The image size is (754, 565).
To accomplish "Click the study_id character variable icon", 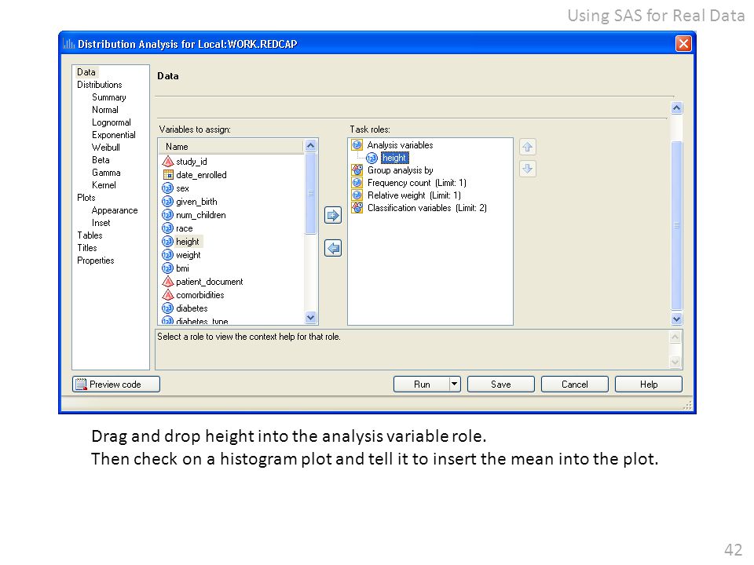I will click(167, 162).
